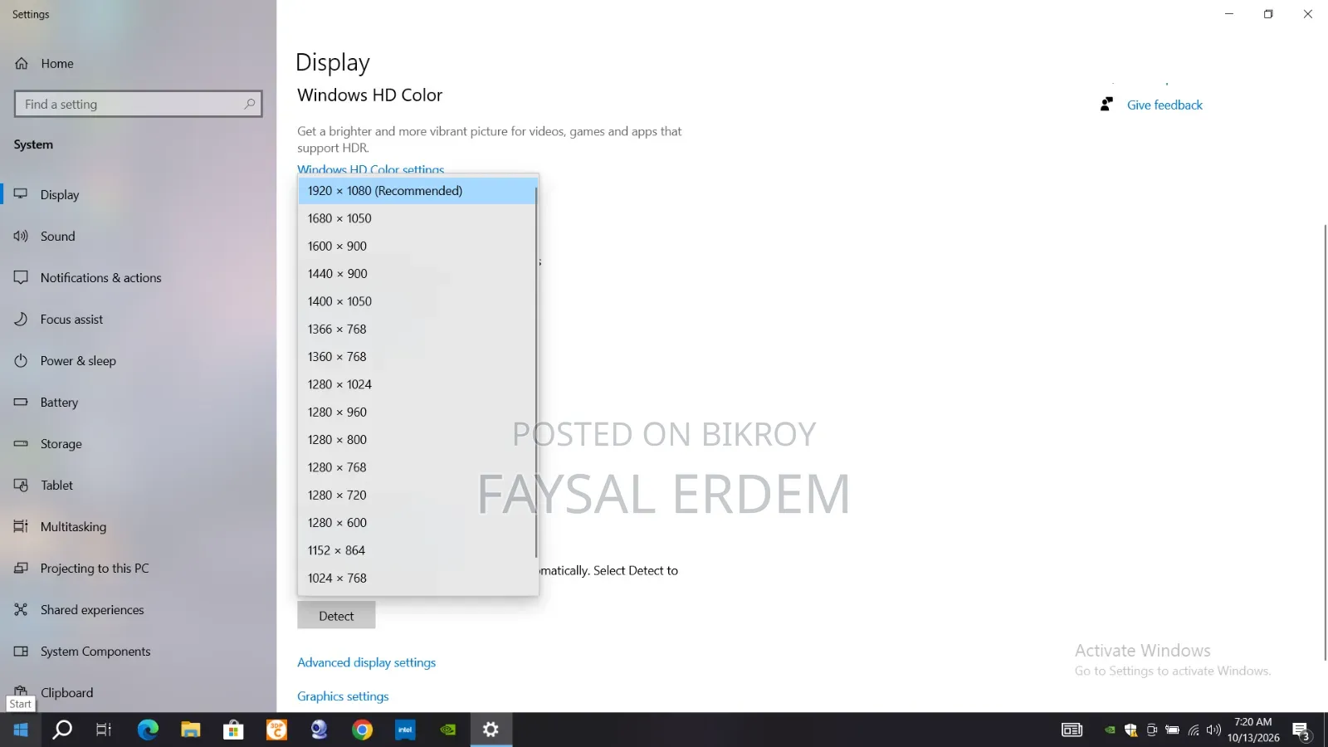Open Focus assist settings
This screenshot has width=1328, height=747.
pyautogui.click(x=138, y=320)
